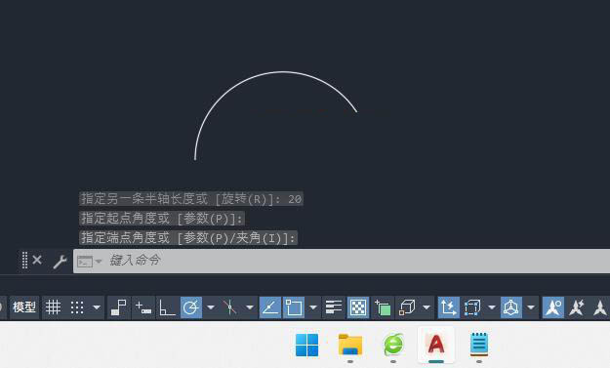The width and height of the screenshot is (610, 368).
Task: Switch to the 模型 model space tab
Action: tap(24, 307)
